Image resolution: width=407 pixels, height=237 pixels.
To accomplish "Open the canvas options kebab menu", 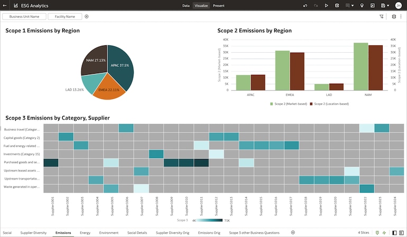I will coord(401,16).
